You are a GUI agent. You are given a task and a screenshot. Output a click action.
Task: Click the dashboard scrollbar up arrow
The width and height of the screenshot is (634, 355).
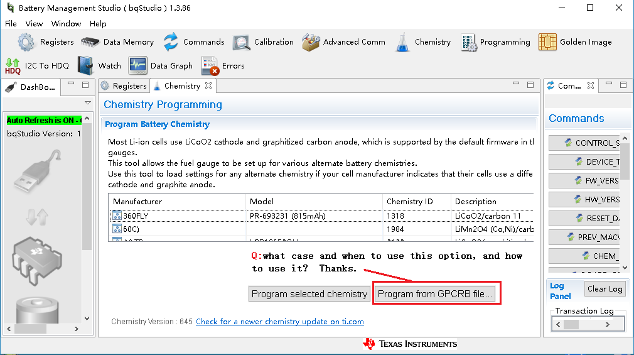click(87, 119)
